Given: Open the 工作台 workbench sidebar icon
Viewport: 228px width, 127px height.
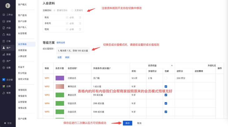Looking at the screenshot, I should coord(7,15).
